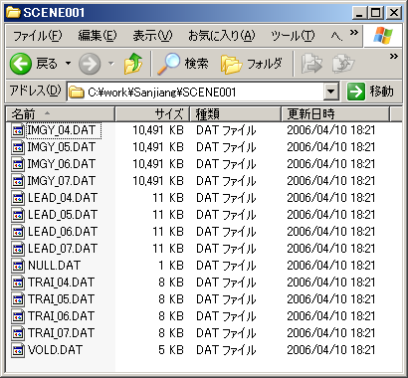Sort by the サイズ column header
408x378 pixels.
tap(152, 114)
